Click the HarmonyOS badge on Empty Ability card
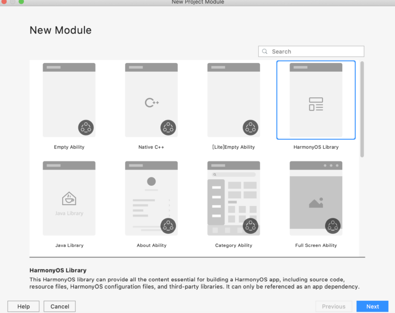The width and height of the screenshot is (395, 313). point(86,127)
